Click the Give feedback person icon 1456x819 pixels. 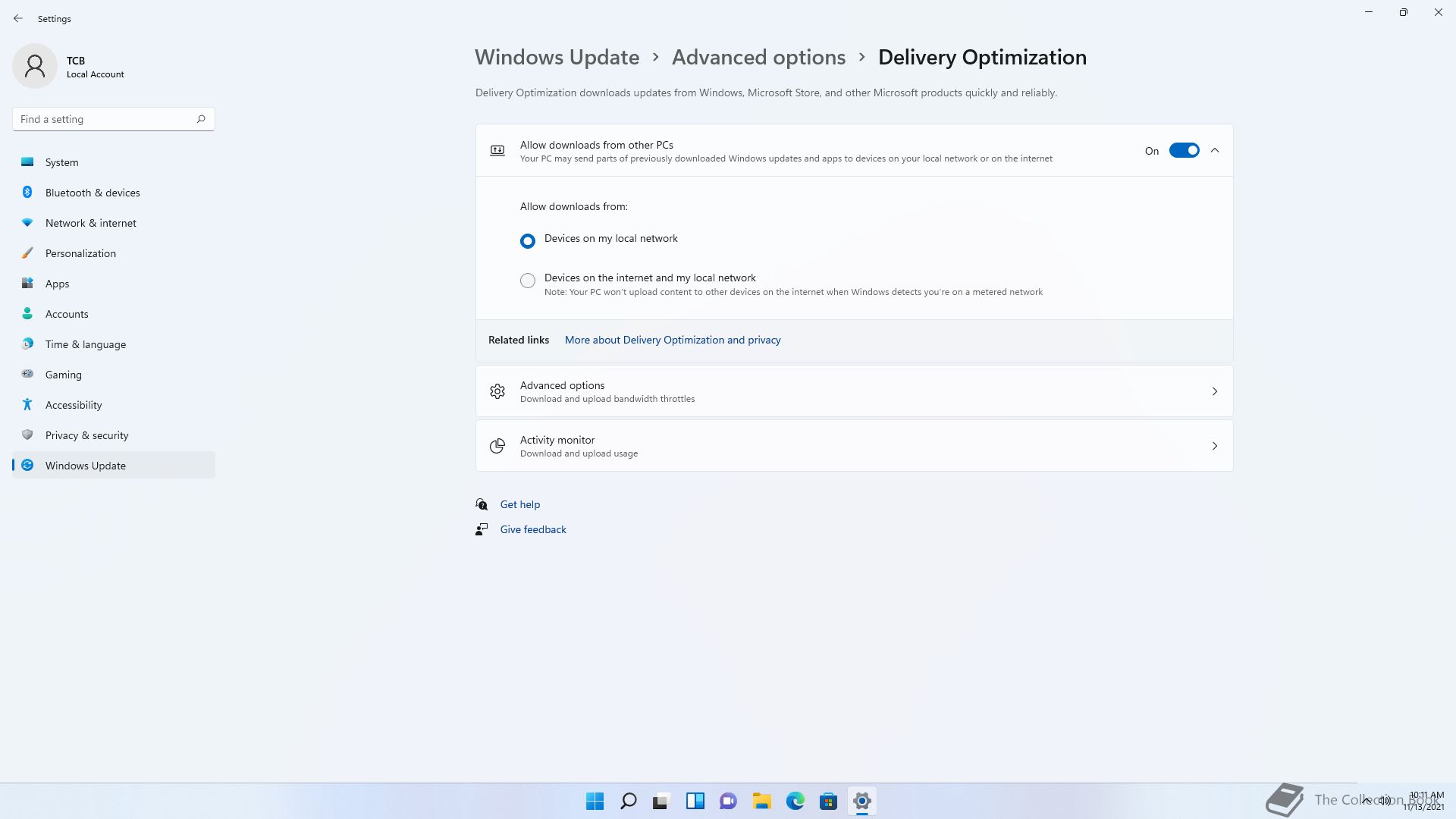pos(482,529)
